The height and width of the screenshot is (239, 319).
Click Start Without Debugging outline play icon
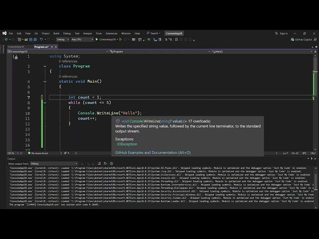coord(121,39)
